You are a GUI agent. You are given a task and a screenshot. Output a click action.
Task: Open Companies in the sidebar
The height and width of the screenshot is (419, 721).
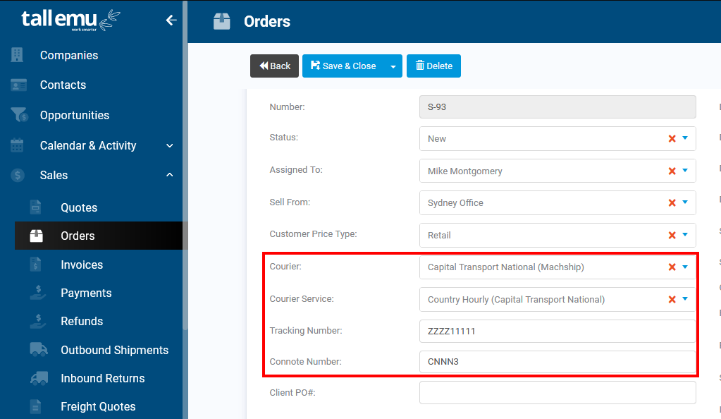69,55
